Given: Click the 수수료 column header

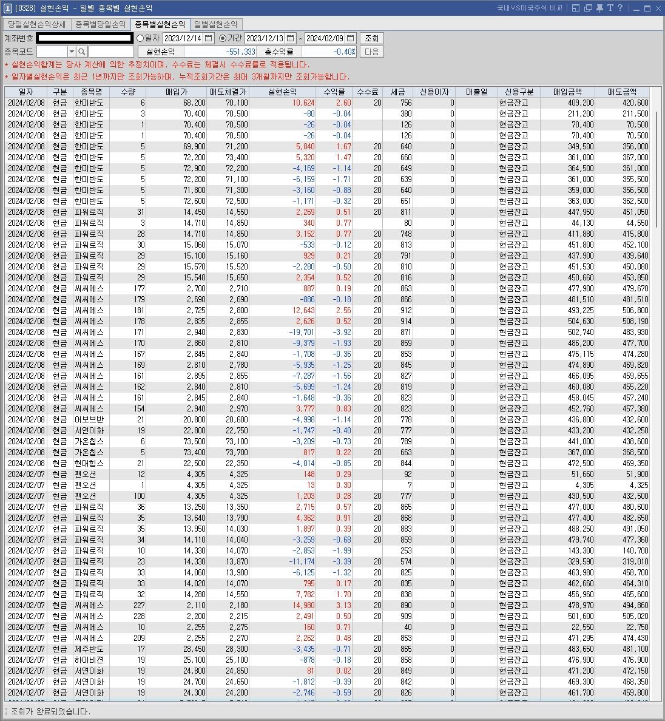Looking at the screenshot, I should [367, 92].
